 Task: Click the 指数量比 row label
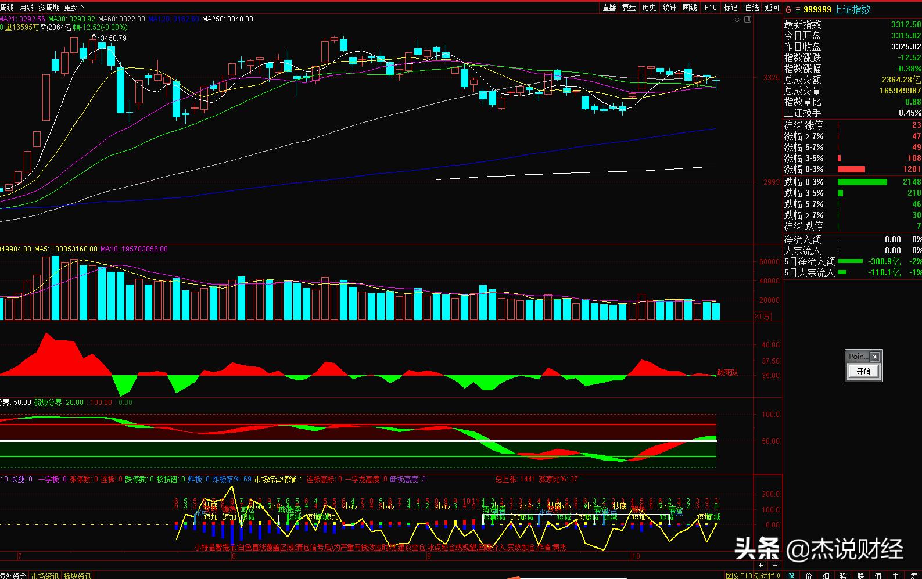(803, 102)
